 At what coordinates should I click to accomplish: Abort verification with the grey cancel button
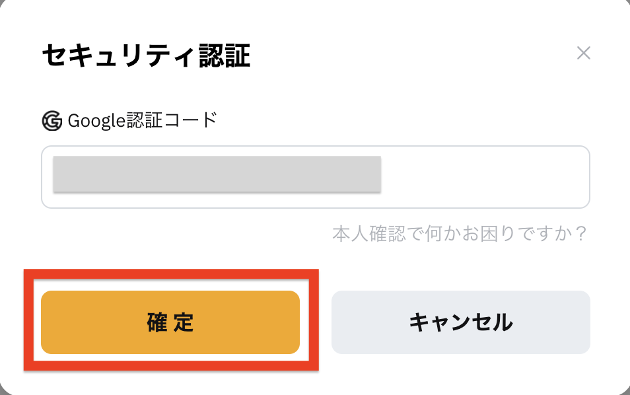461,322
